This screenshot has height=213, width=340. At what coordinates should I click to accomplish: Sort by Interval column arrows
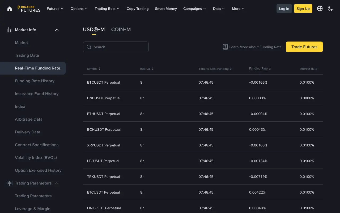(x=153, y=69)
